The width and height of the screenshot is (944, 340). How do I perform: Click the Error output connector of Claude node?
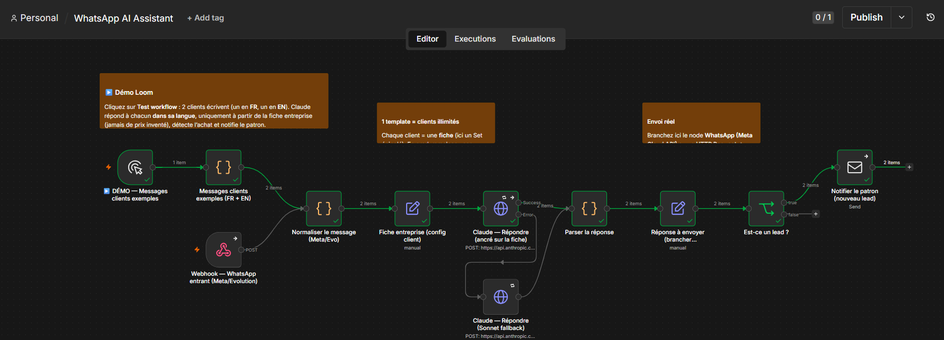[518, 215]
